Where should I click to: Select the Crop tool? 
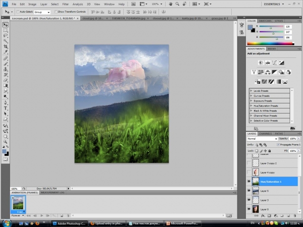(x=6, y=46)
